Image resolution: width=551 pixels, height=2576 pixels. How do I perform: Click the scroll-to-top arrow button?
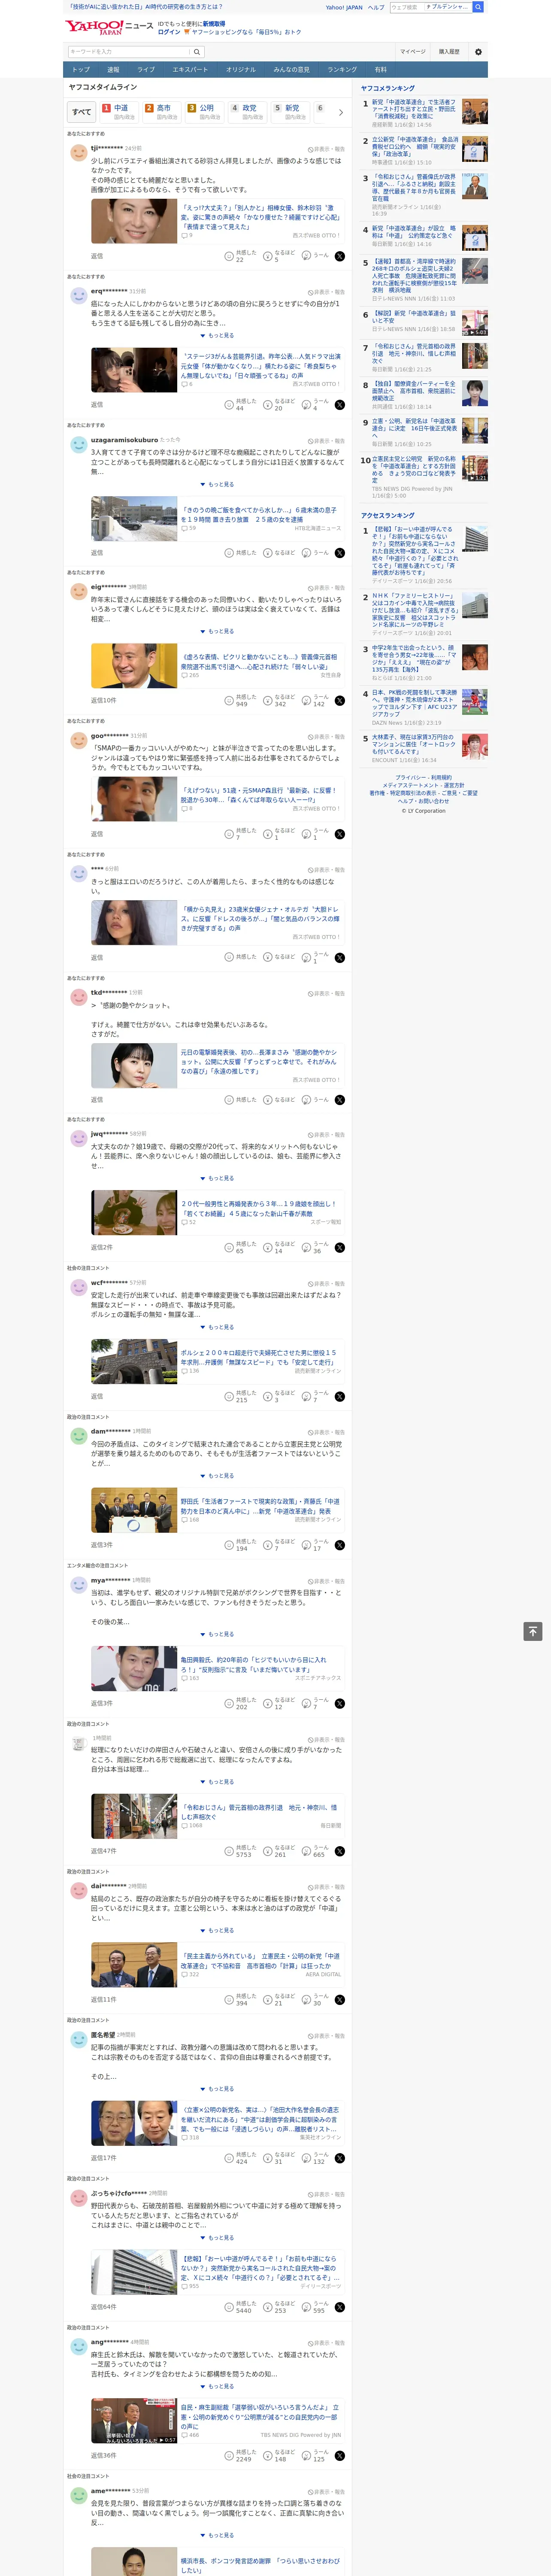click(x=533, y=1631)
